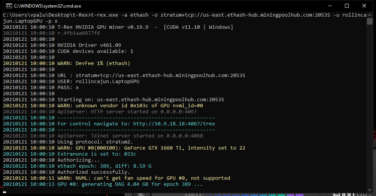Click the Using protocol: stratum2 line

(68, 142)
